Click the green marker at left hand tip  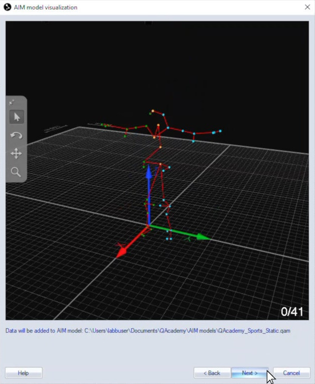point(102,125)
